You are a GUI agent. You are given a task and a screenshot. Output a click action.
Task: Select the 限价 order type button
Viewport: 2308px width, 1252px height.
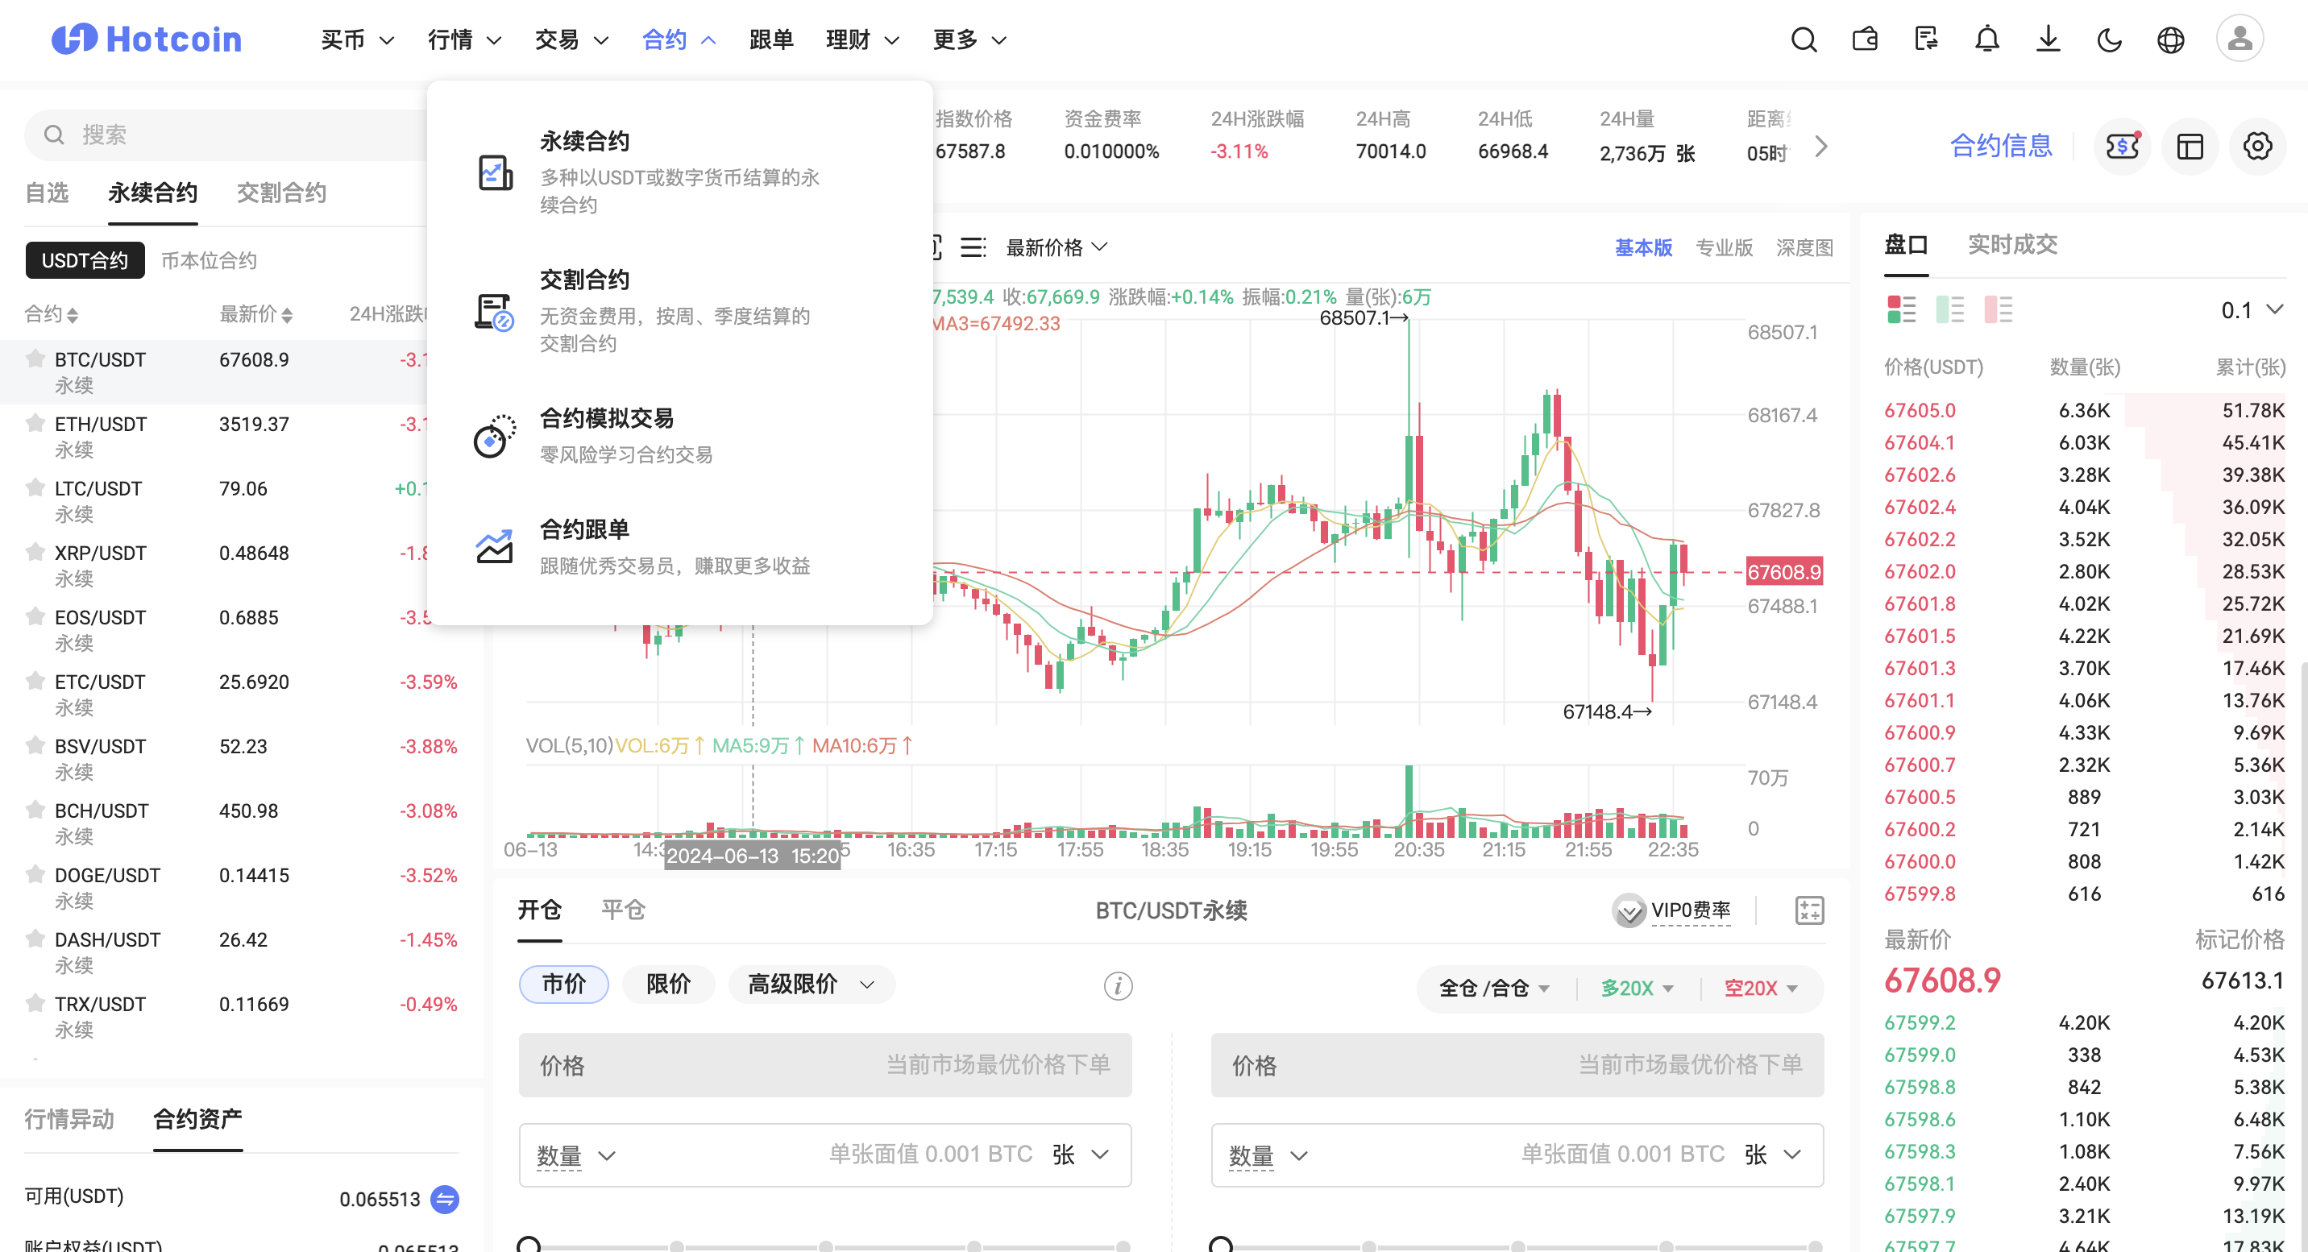[668, 985]
